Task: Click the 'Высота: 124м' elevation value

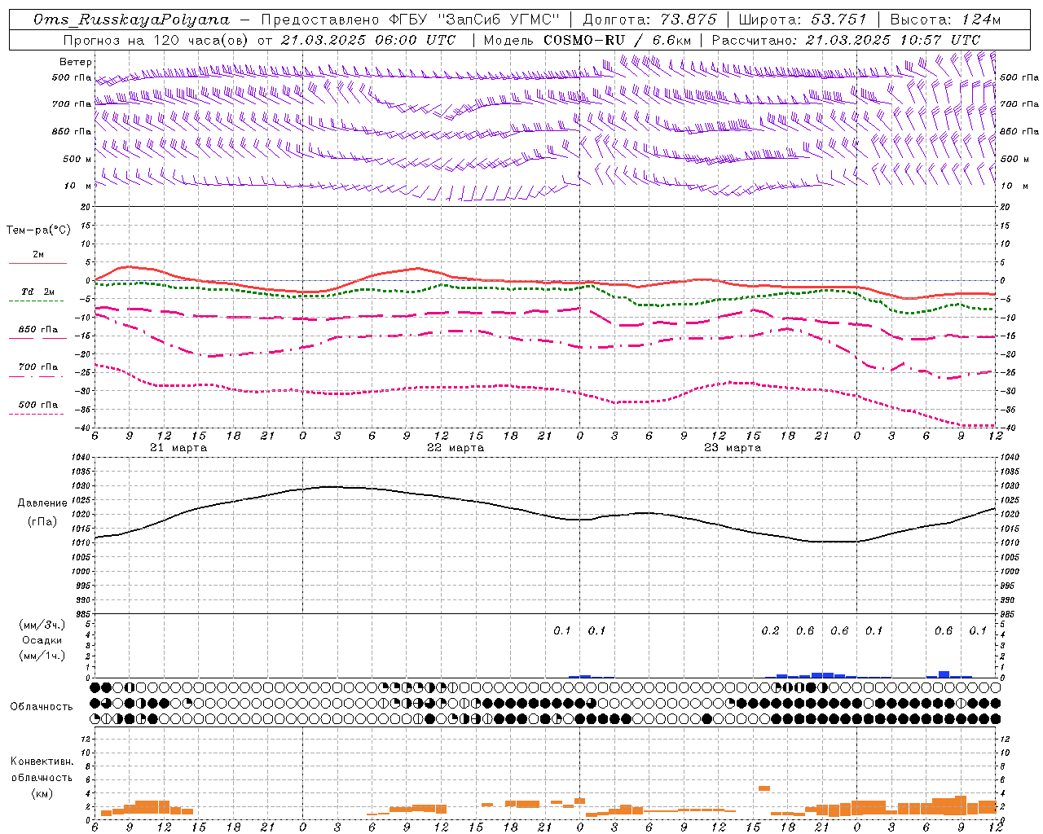Action: 945,20
